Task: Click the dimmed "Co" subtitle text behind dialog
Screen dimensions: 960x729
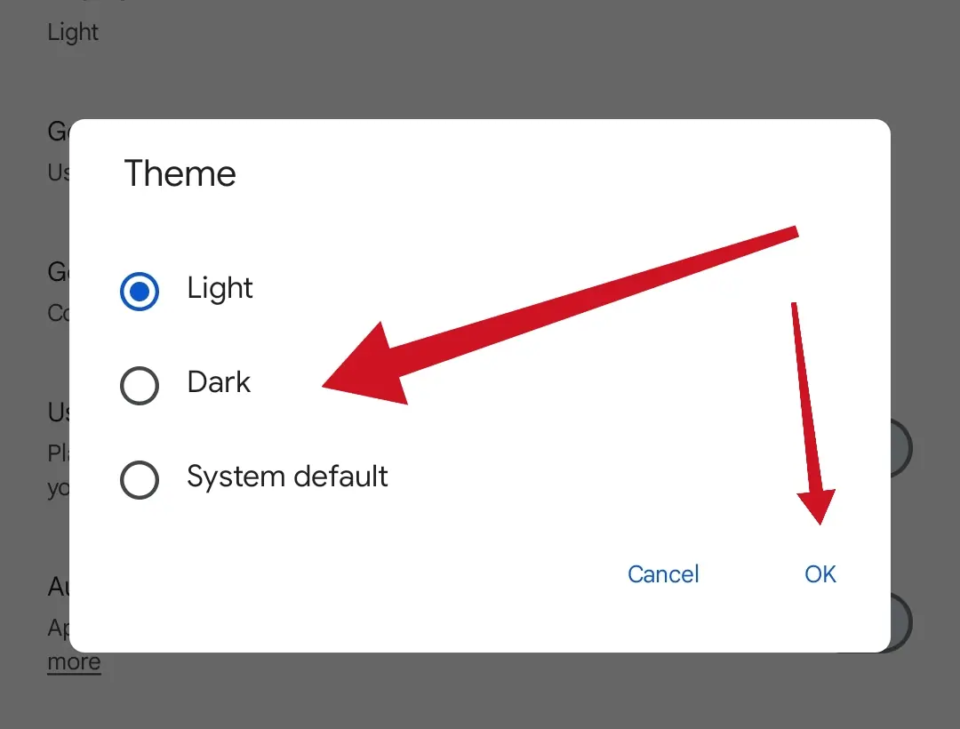Action: coord(59,313)
